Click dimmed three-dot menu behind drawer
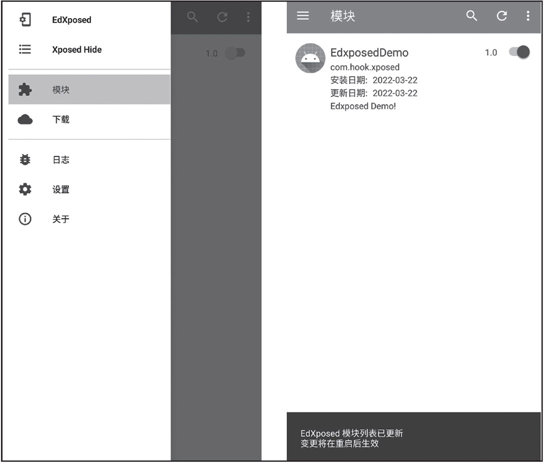Viewport: 544px width, 463px height. [248, 17]
